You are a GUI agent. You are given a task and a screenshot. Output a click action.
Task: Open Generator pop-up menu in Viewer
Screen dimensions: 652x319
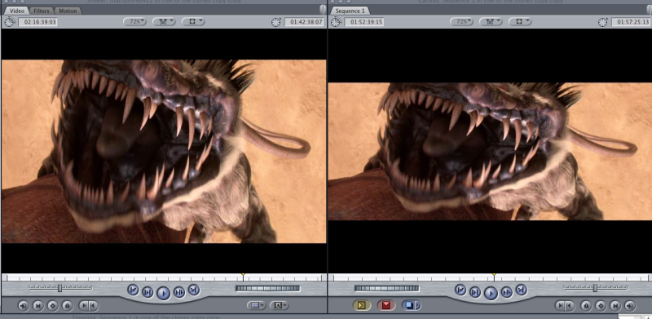click(x=279, y=306)
